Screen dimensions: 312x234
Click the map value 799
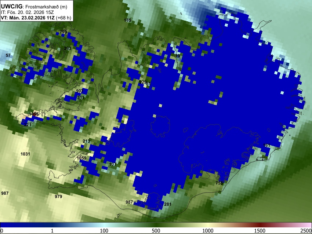click(x=63, y=32)
